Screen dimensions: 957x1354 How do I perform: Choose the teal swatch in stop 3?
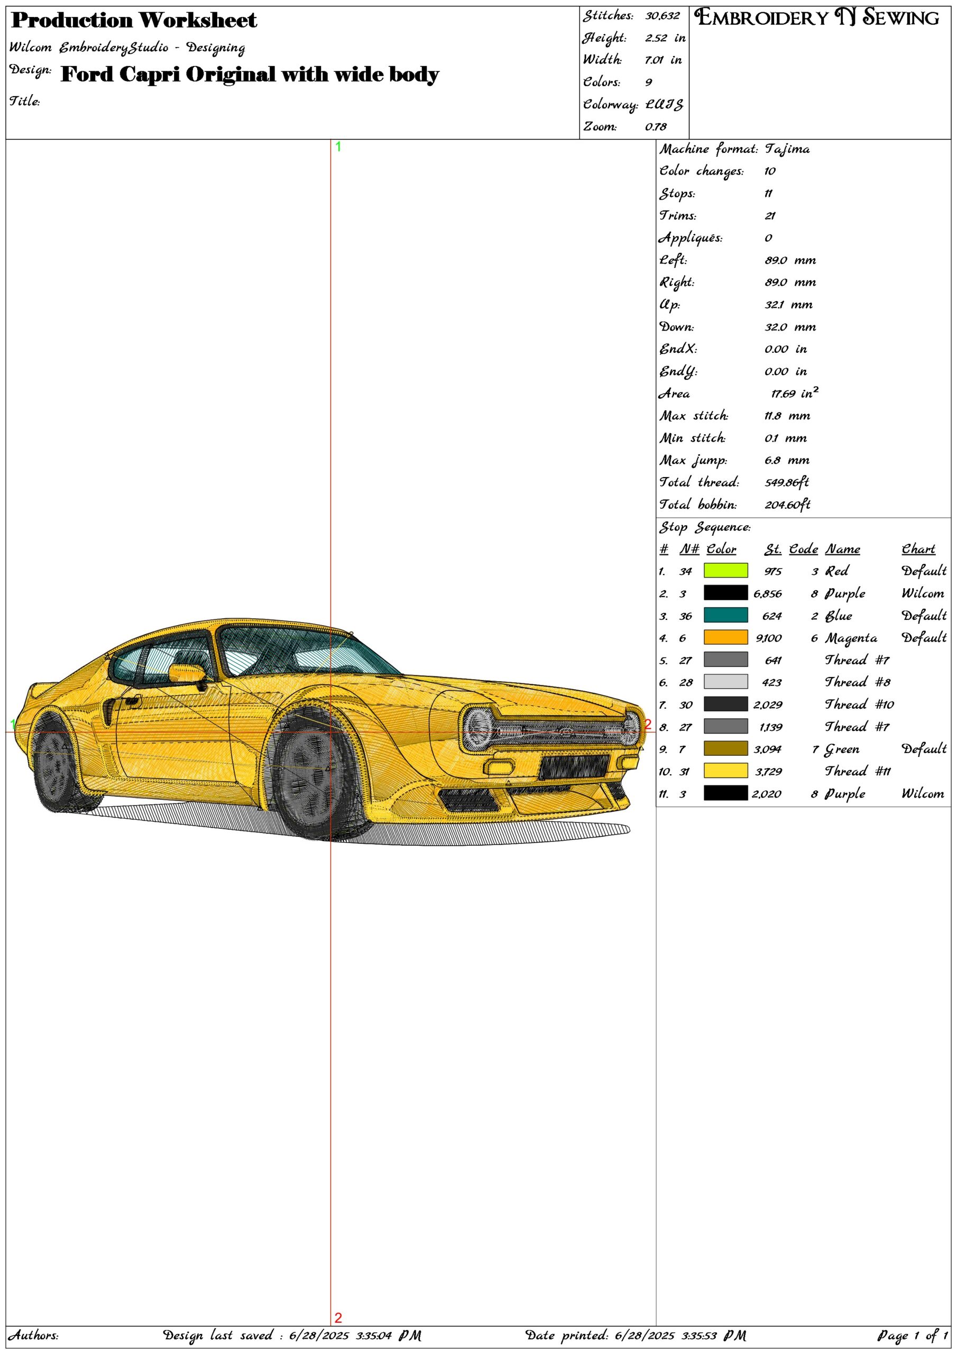coord(725,615)
